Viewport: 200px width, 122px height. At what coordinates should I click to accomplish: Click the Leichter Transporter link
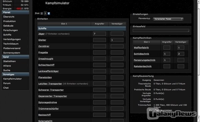pos(50,83)
